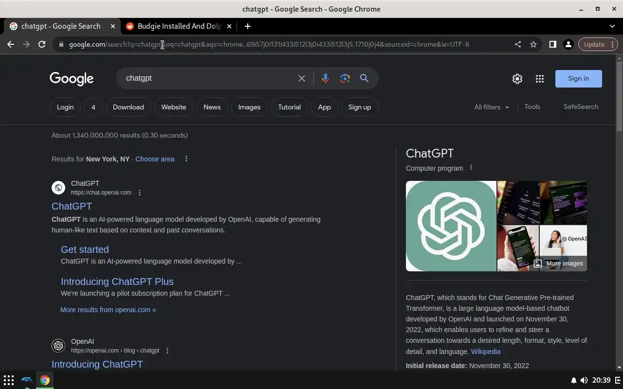Reload the current page
This screenshot has height=389, width=623.
pyautogui.click(x=42, y=44)
